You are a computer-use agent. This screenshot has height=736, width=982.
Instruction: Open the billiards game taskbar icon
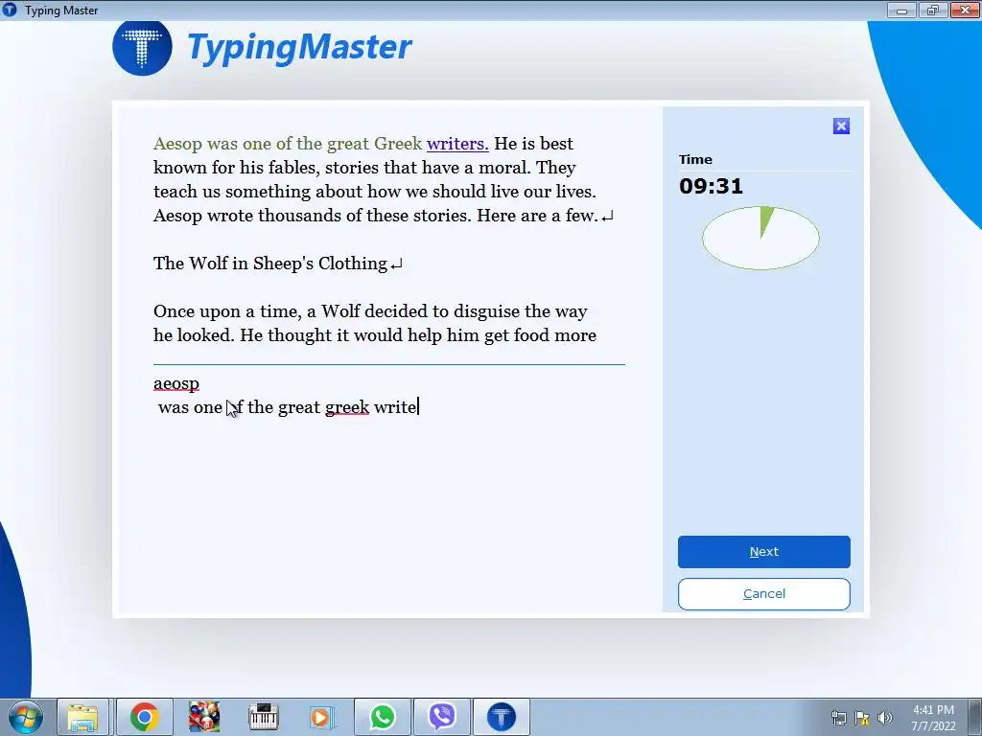click(204, 717)
